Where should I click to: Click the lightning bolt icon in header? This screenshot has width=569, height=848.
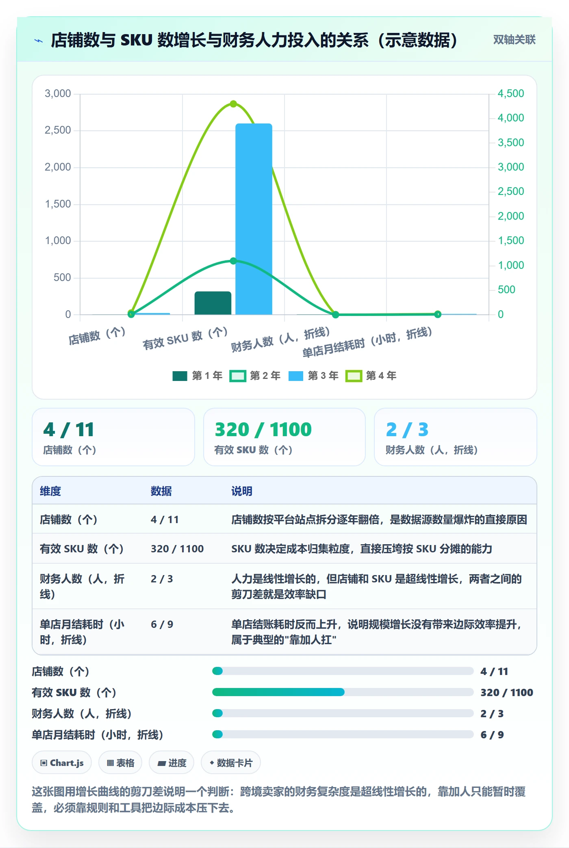pyautogui.click(x=39, y=41)
